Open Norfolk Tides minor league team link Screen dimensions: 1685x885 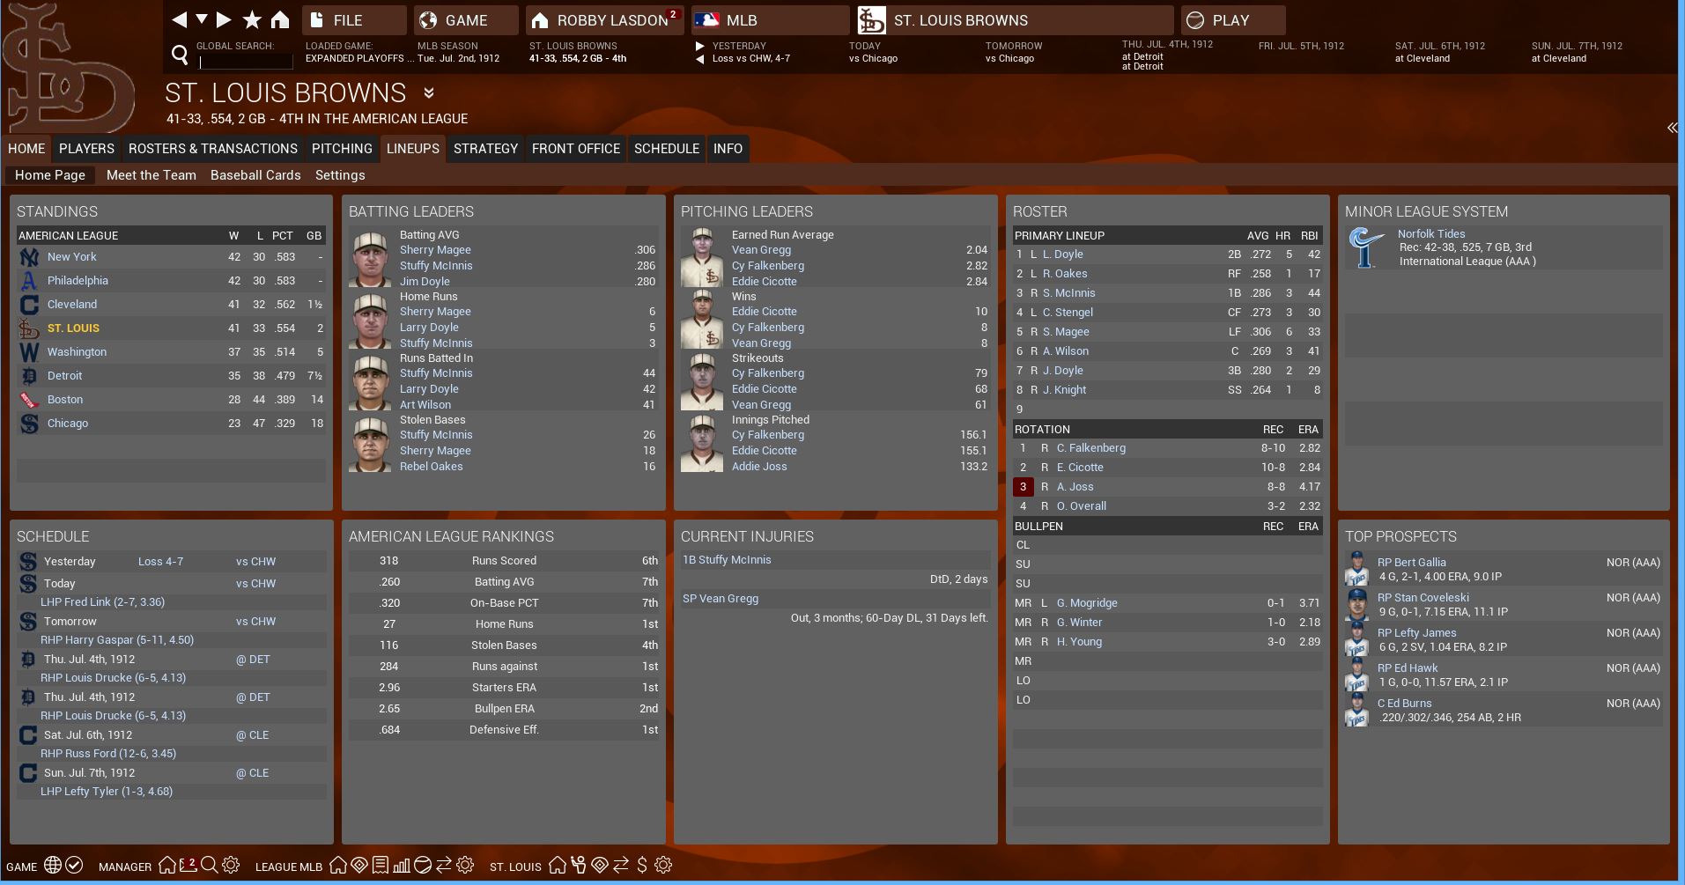(x=1431, y=234)
